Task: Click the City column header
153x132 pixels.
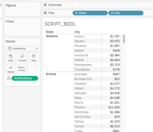Action: tap(77, 32)
